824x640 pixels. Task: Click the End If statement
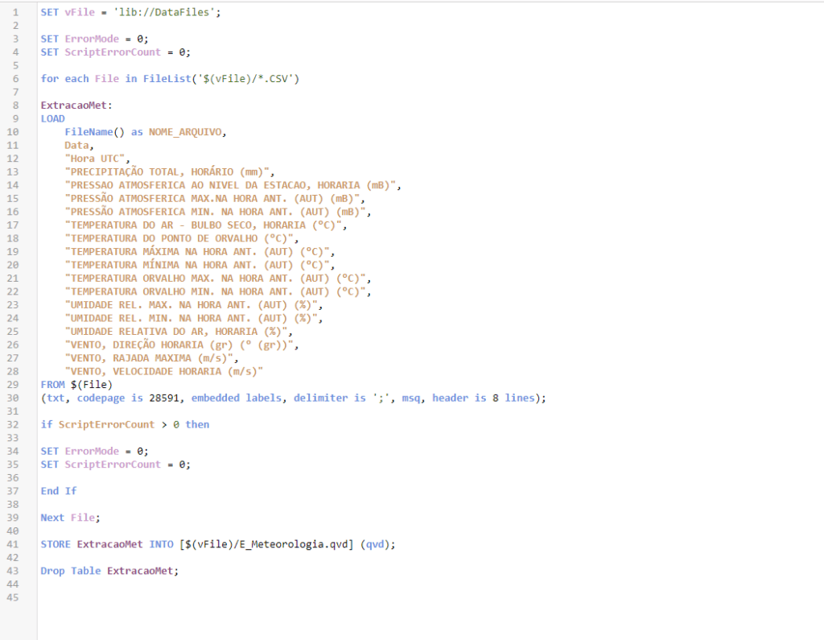point(59,490)
